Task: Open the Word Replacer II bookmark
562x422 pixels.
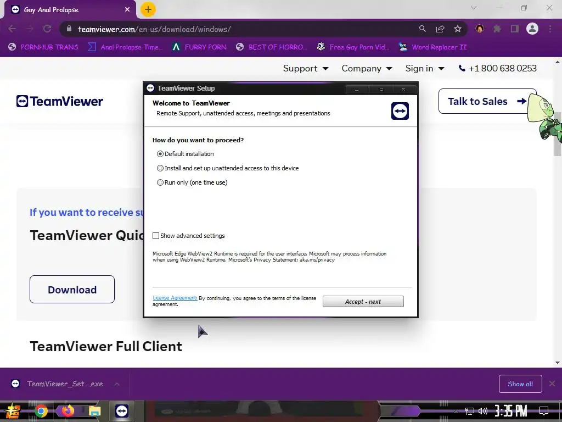Action: (x=432, y=47)
